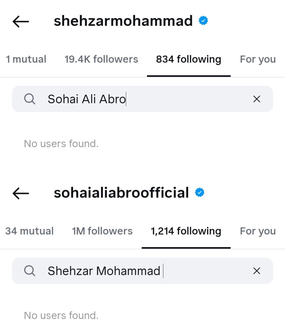Open the '34 mutual' tab
Screen dimensions: 285x334
click(x=30, y=231)
